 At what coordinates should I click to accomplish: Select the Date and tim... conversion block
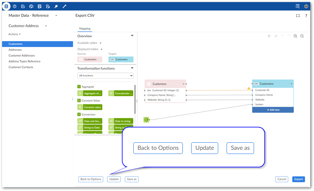[x=90, y=121]
